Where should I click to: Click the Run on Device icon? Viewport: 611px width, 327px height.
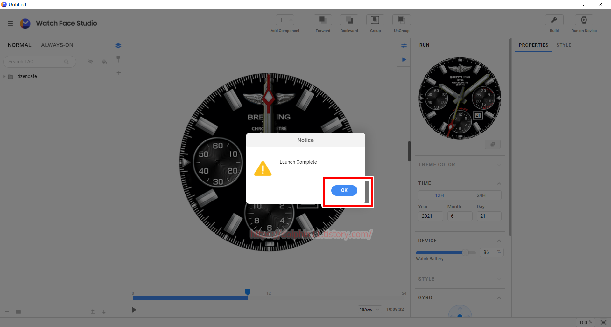coord(584,20)
